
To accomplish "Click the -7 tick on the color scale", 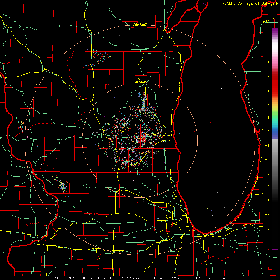I will coord(267,228).
